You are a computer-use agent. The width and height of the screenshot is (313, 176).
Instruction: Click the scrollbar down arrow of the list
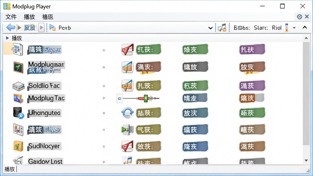coord(306,160)
